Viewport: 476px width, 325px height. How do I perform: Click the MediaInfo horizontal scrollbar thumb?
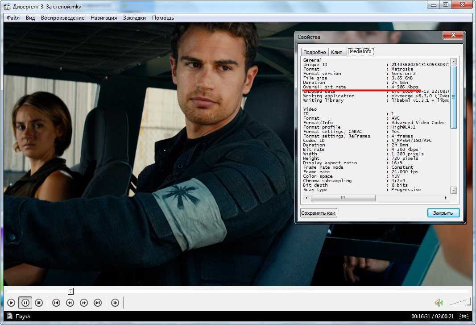(343, 198)
